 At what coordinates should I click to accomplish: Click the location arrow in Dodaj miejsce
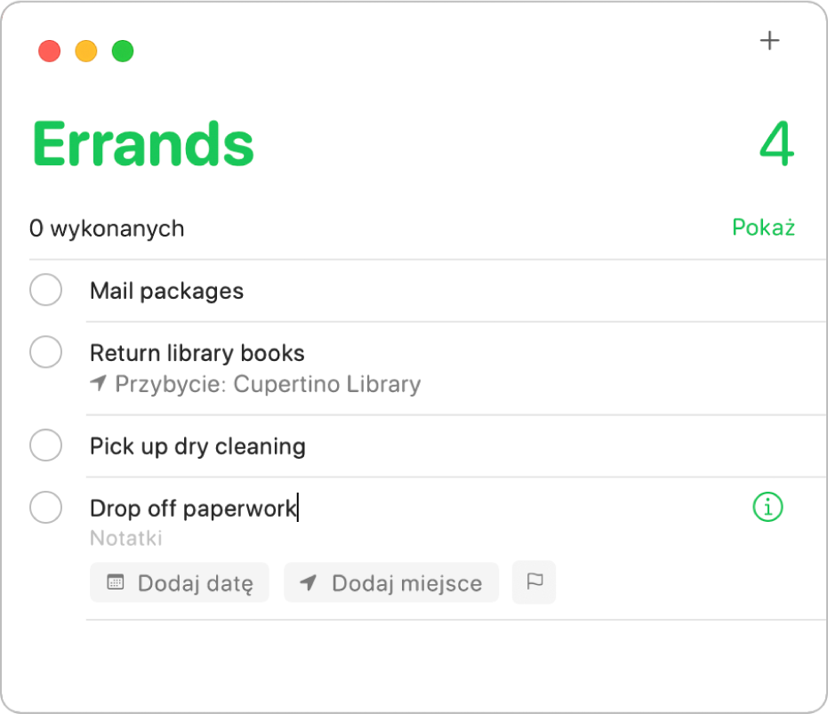309,582
